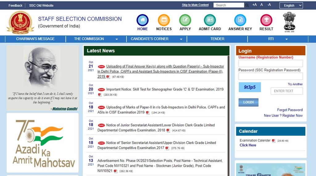Viewport: 316px width, 176px height.
Task: Open Calendar Click Here link
Action: coord(248,145)
